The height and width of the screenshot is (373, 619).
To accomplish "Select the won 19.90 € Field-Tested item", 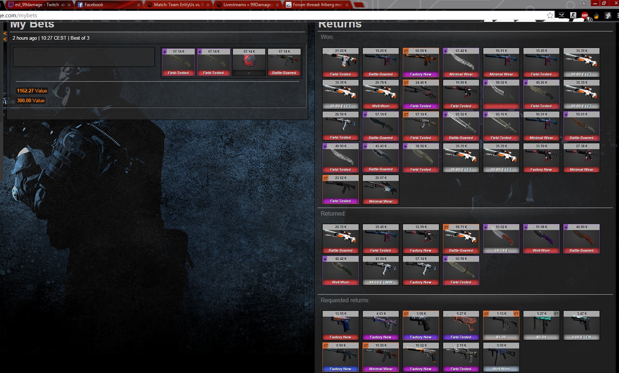I will tap(461, 94).
